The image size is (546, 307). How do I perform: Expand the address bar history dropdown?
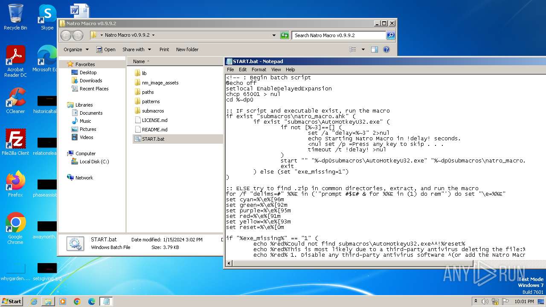click(274, 35)
